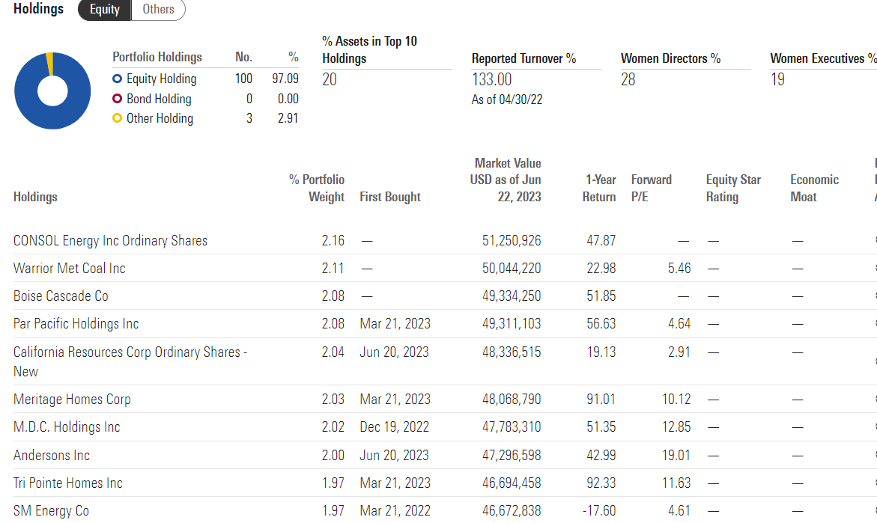Sort by First Bought column header
The height and width of the screenshot is (523, 877).
390,197
